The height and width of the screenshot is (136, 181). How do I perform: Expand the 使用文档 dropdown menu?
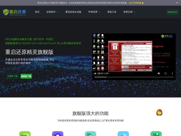[129, 12]
